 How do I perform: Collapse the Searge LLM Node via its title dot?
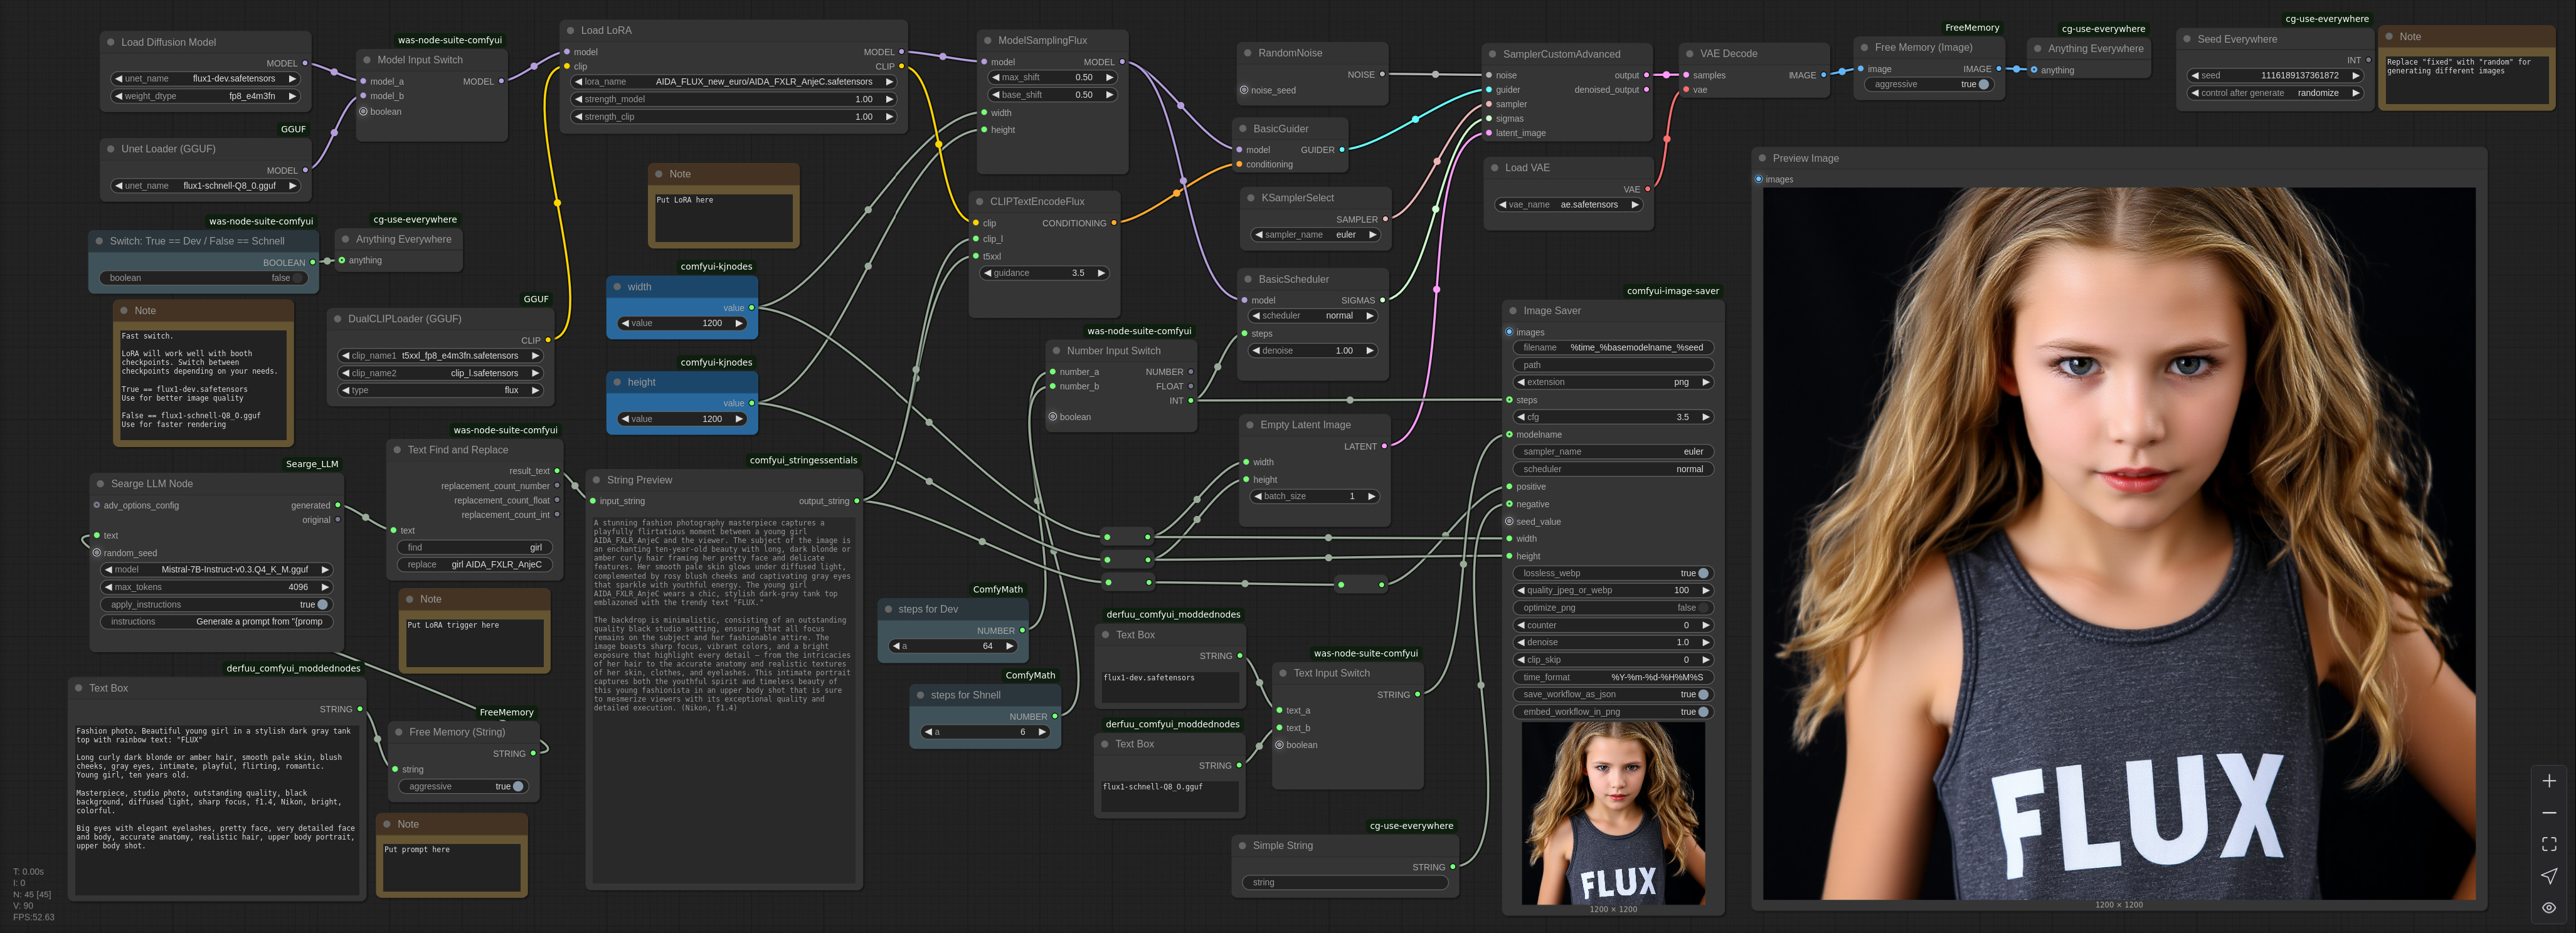click(100, 484)
